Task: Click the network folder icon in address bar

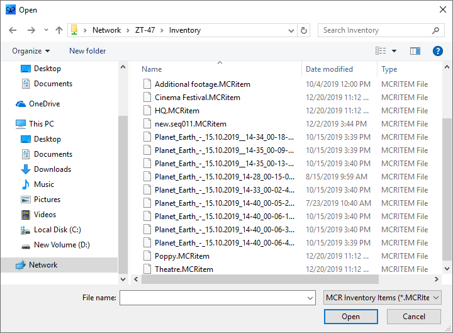Action: (74, 30)
